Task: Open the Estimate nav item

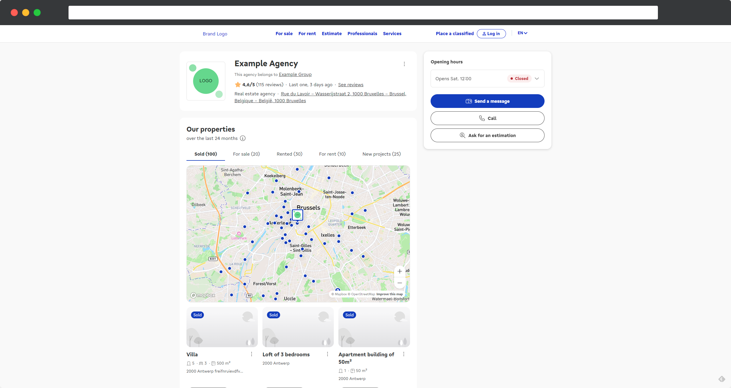Action: 332,33
